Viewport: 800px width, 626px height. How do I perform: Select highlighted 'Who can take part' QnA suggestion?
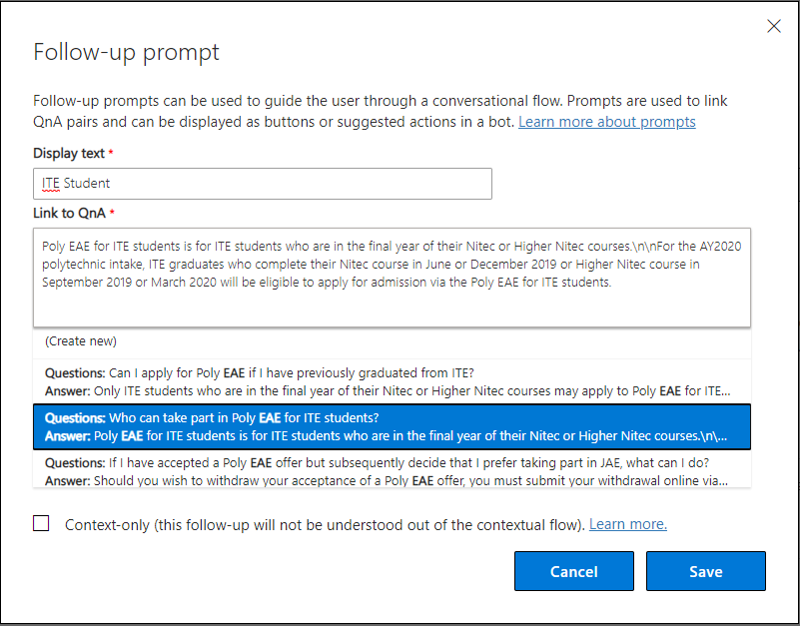(392, 426)
